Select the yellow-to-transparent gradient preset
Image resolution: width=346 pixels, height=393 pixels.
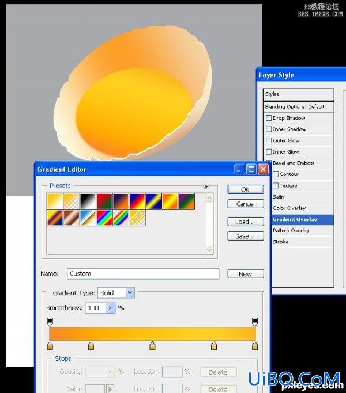pyautogui.click(x=72, y=201)
